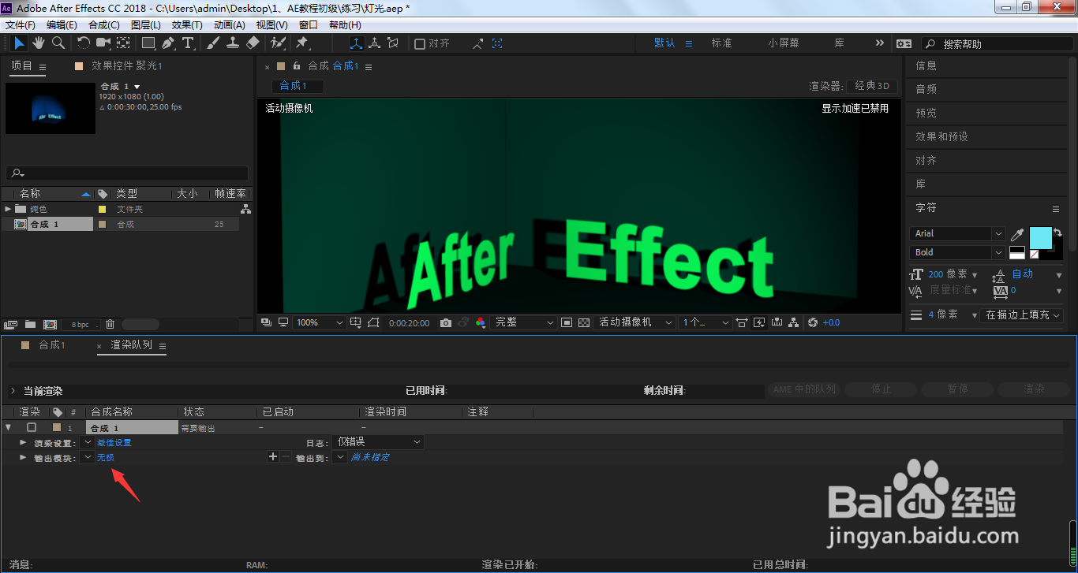
Task: Select the Eraser tool
Action: click(253, 43)
